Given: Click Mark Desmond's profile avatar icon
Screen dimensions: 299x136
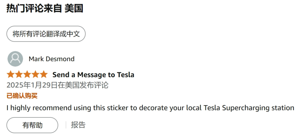Looking at the screenshot, I should click(15, 59).
